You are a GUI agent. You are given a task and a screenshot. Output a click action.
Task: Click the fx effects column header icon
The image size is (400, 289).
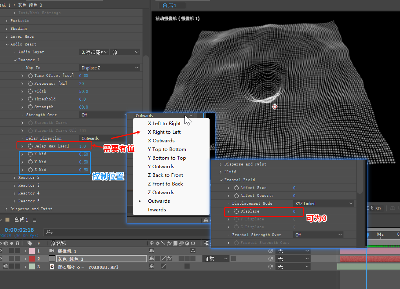(x=169, y=243)
